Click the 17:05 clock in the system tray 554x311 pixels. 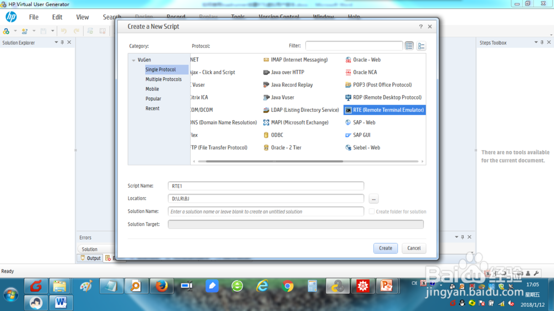click(x=532, y=284)
